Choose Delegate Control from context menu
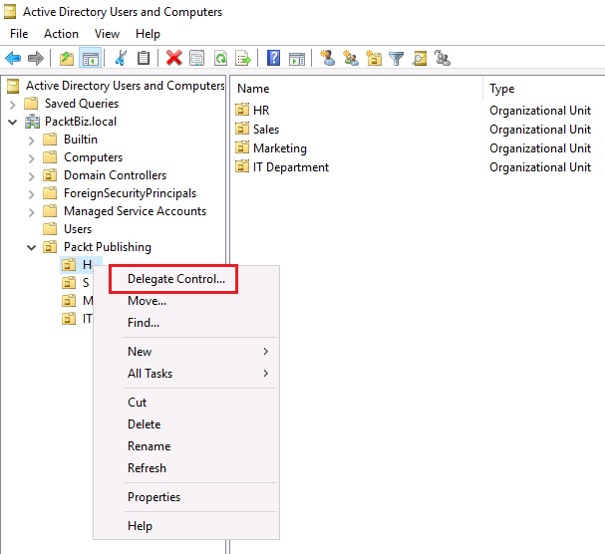The height and width of the screenshot is (554, 605). click(175, 279)
